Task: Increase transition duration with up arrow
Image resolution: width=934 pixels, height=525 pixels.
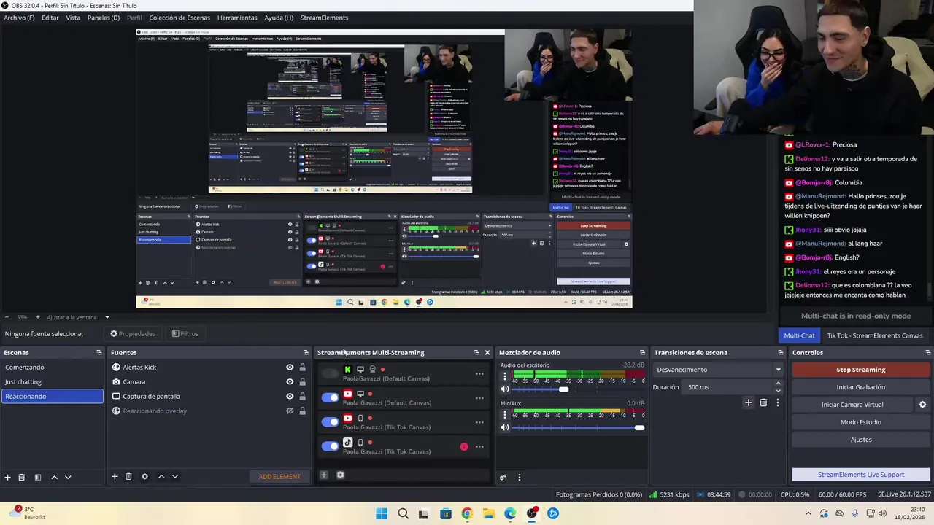Action: 778,384
